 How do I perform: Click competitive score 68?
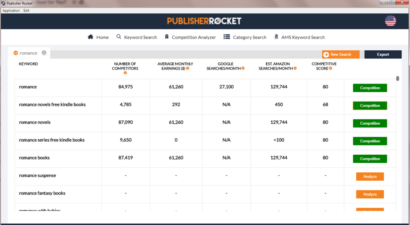click(x=325, y=104)
